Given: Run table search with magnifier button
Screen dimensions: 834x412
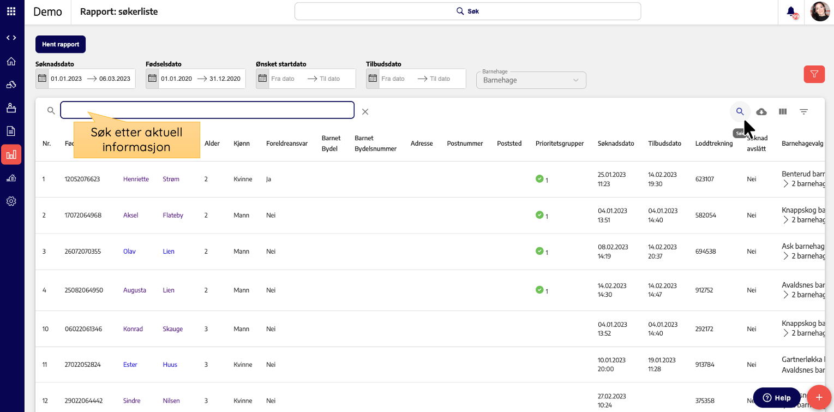Looking at the screenshot, I should point(740,111).
